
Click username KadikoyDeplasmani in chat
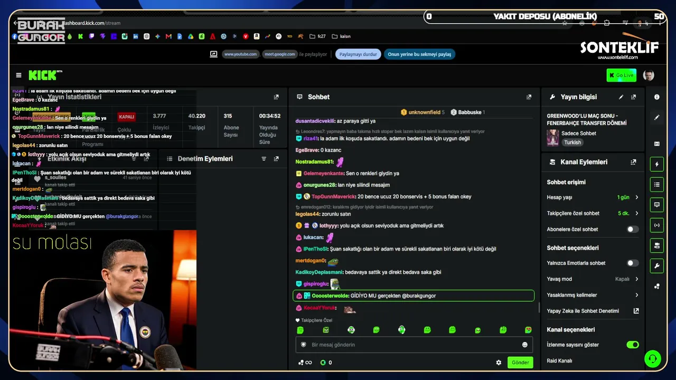(319, 272)
